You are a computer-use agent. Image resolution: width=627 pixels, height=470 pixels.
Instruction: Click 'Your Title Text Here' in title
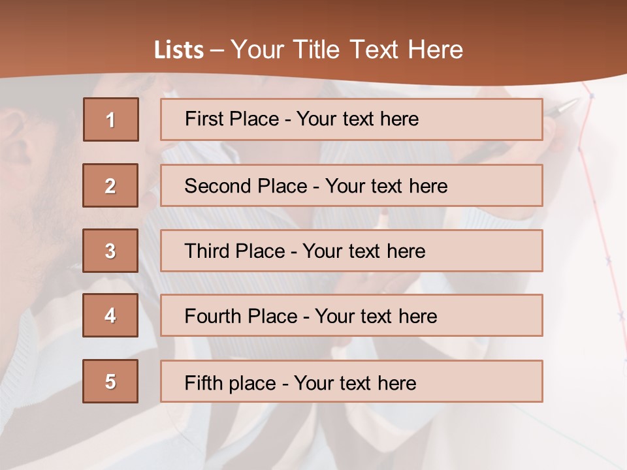(347, 50)
